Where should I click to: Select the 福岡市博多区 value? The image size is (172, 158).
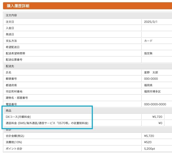152,92
